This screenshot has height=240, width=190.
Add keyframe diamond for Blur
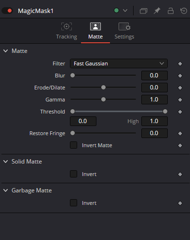pos(180,76)
